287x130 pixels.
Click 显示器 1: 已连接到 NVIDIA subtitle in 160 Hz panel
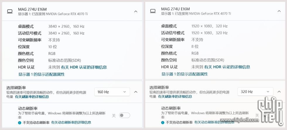click(53, 14)
